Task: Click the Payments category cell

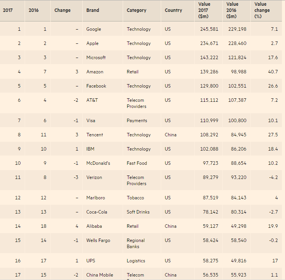Action: tap(137, 121)
